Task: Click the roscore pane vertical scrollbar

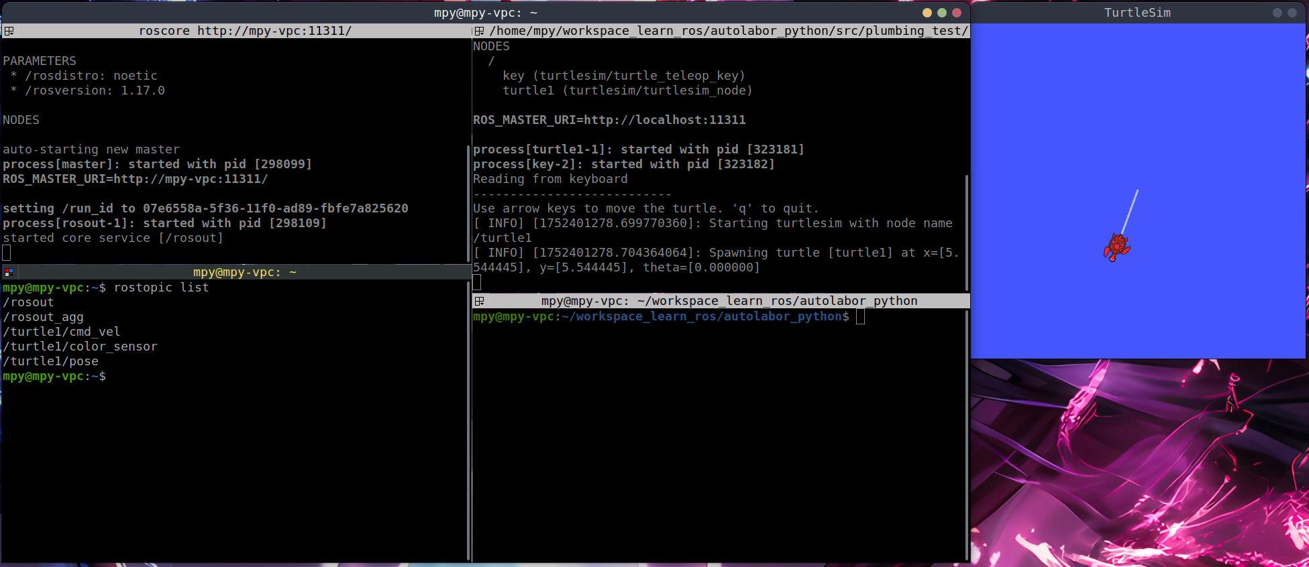Action: (x=468, y=201)
